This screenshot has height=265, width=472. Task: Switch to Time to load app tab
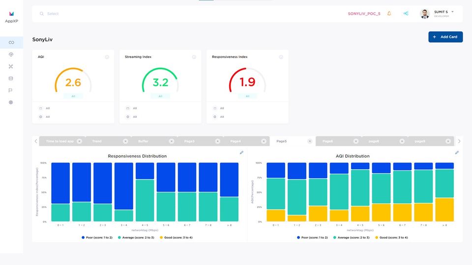59,141
